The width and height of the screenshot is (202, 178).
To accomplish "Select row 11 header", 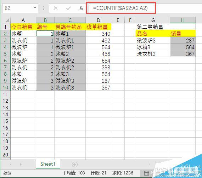I will pos(5,94).
